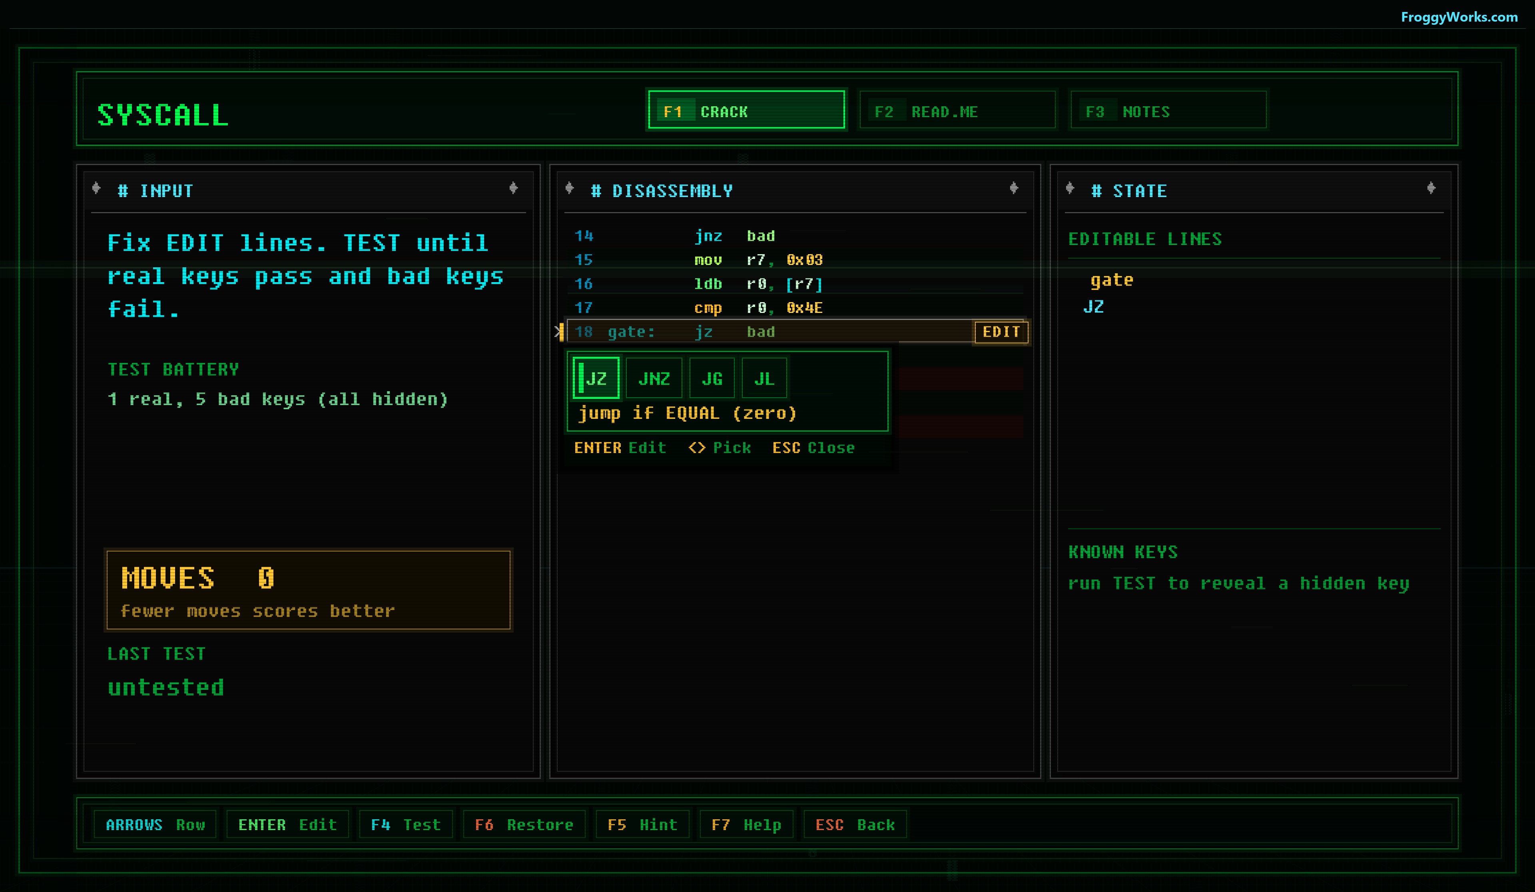
Task: Click the 'untested' last test status
Action: [x=165, y=687]
